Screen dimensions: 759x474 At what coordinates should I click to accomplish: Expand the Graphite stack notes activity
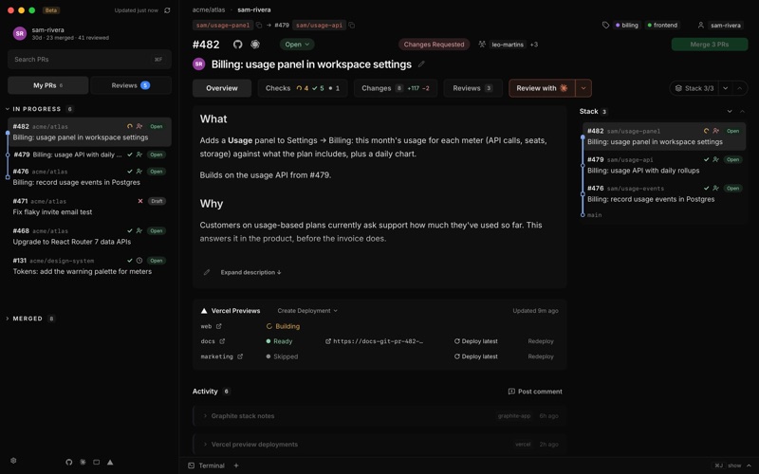pyautogui.click(x=205, y=416)
